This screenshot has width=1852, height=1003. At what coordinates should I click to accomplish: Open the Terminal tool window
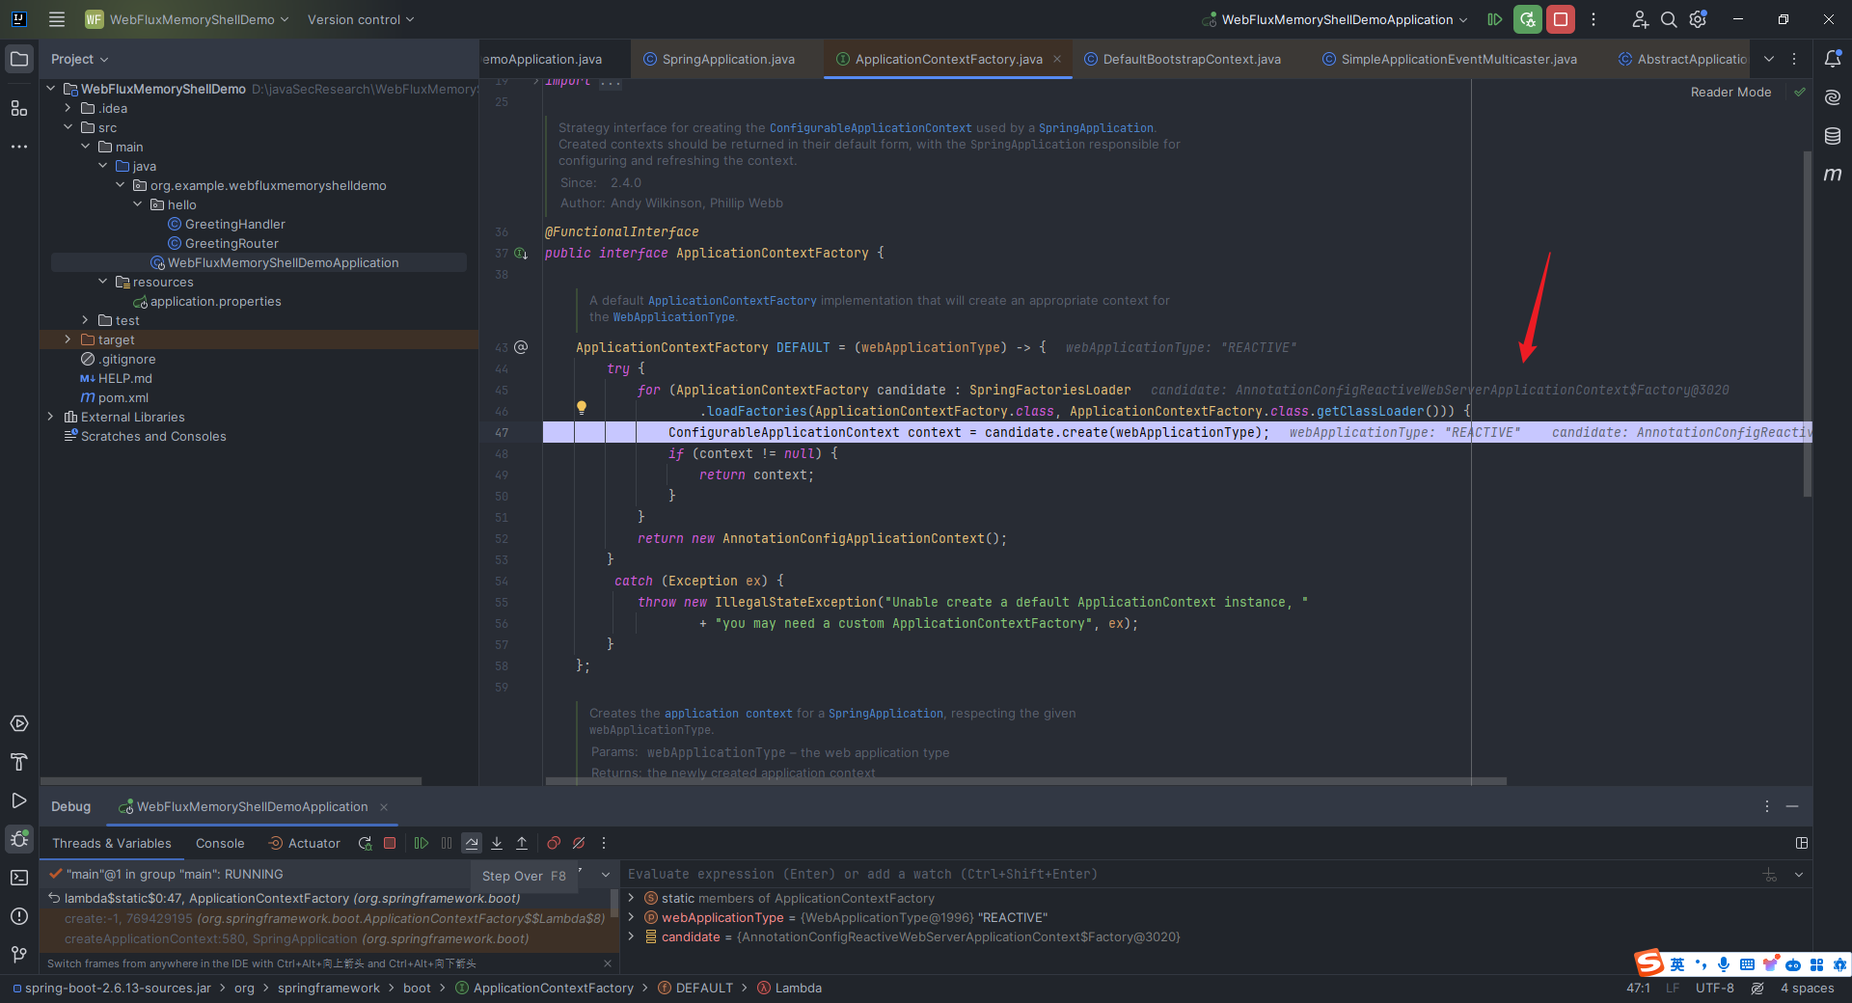coord(19,878)
